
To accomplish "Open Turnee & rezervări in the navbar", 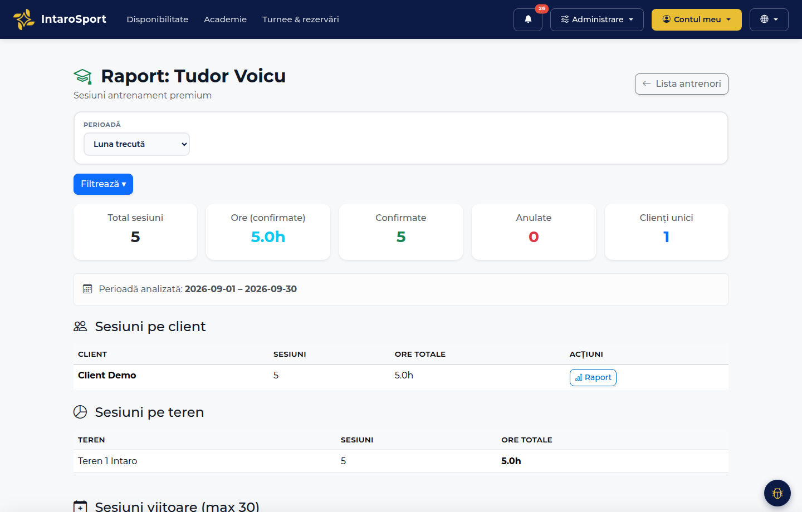I will [301, 19].
